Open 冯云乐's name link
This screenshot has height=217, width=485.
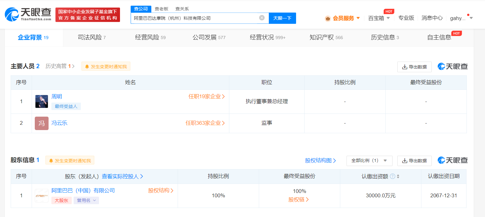[60, 123]
